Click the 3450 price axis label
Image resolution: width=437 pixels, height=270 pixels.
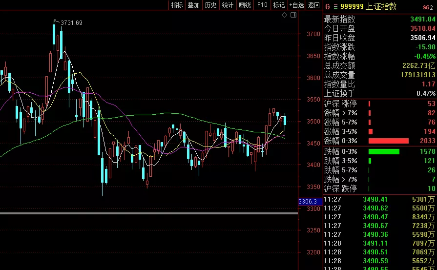point(313,143)
